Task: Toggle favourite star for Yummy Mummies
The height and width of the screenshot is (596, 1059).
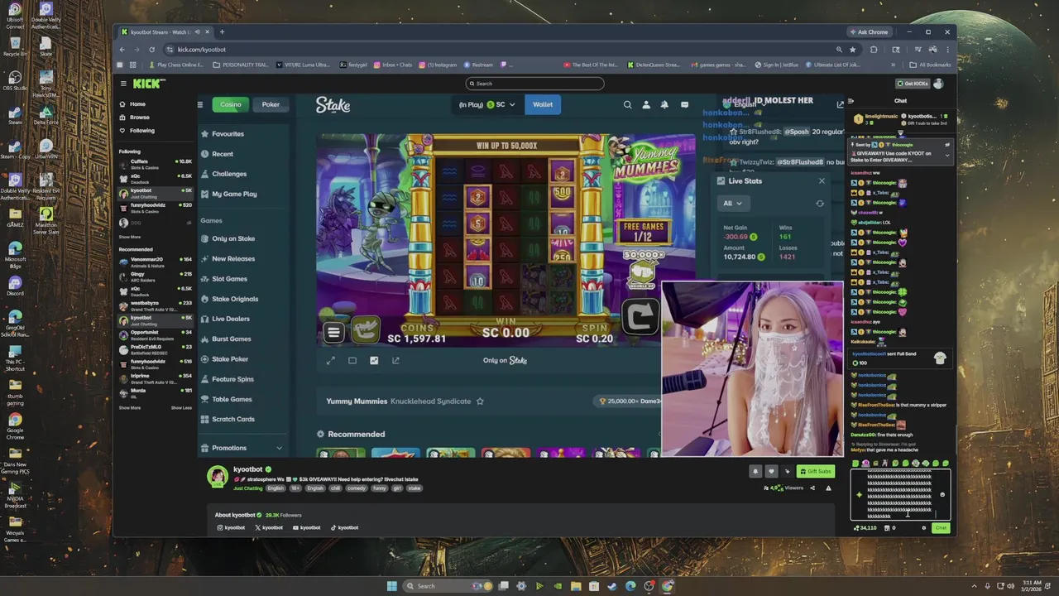Action: pyautogui.click(x=480, y=401)
